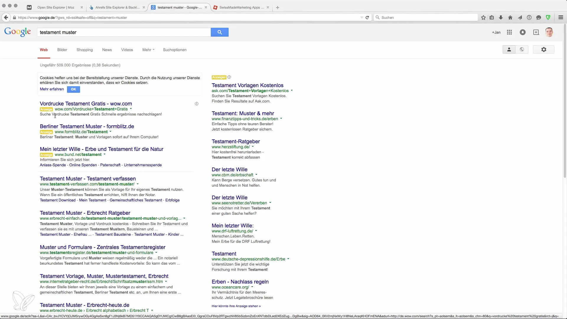Click the green shield extension icon
Image resolution: width=567 pixels, height=319 pixels.
[x=548, y=17]
